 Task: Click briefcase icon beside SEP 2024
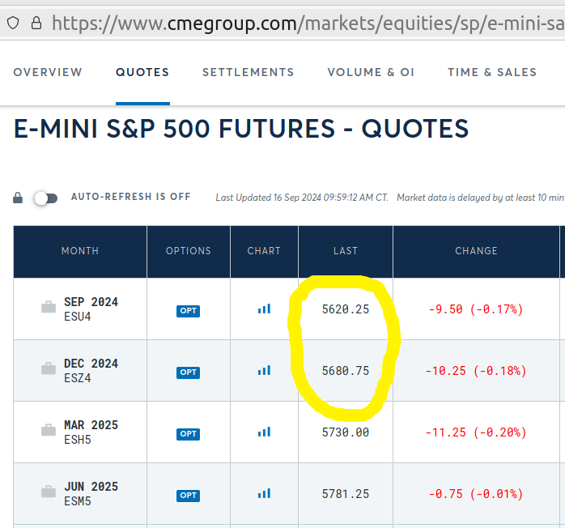click(49, 308)
